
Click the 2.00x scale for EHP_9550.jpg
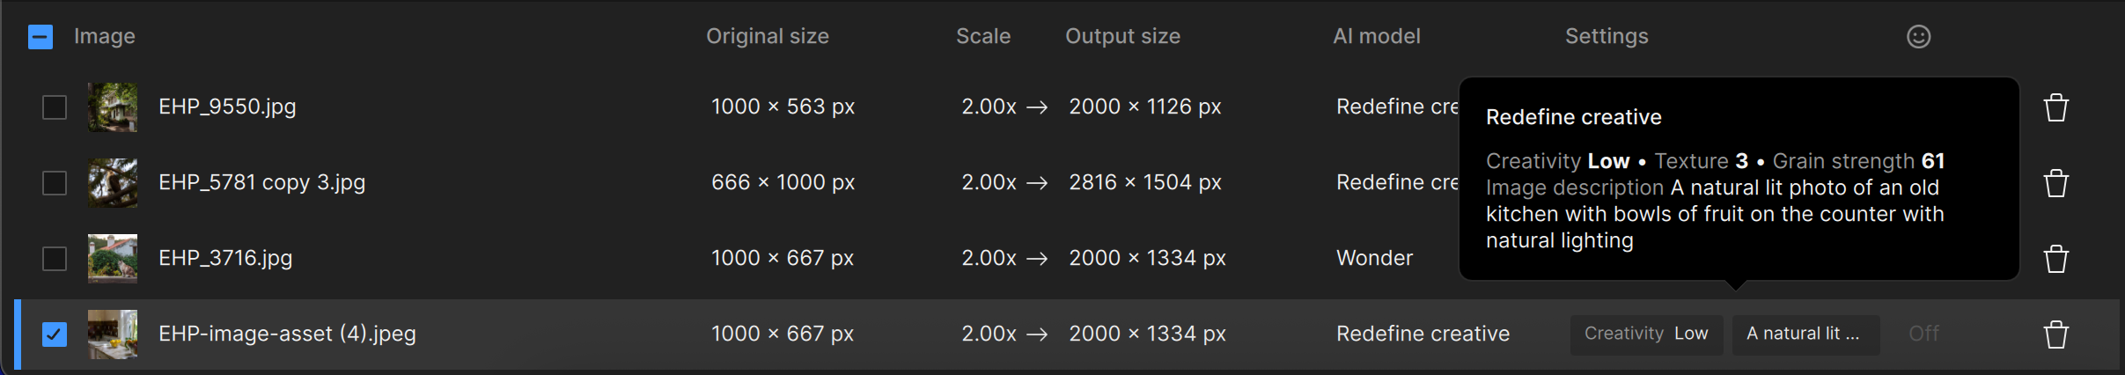pos(989,107)
